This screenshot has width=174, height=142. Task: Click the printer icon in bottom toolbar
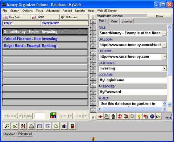tap(32, 126)
